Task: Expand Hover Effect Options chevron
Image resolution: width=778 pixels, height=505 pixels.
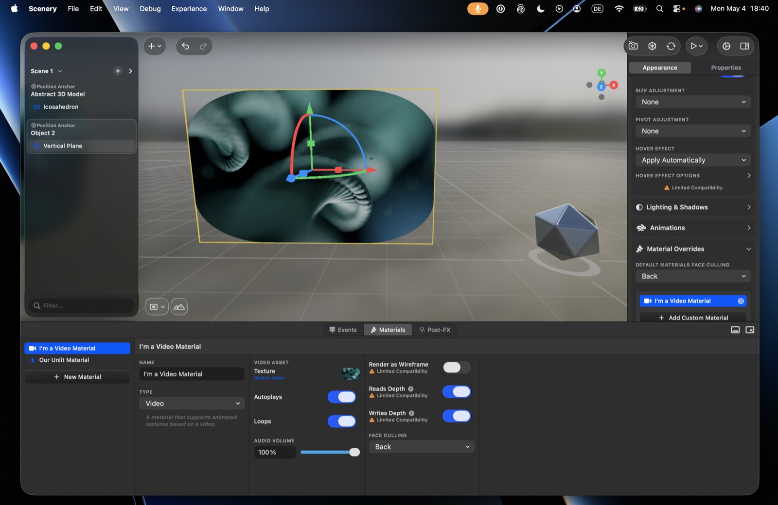Action: tap(749, 176)
